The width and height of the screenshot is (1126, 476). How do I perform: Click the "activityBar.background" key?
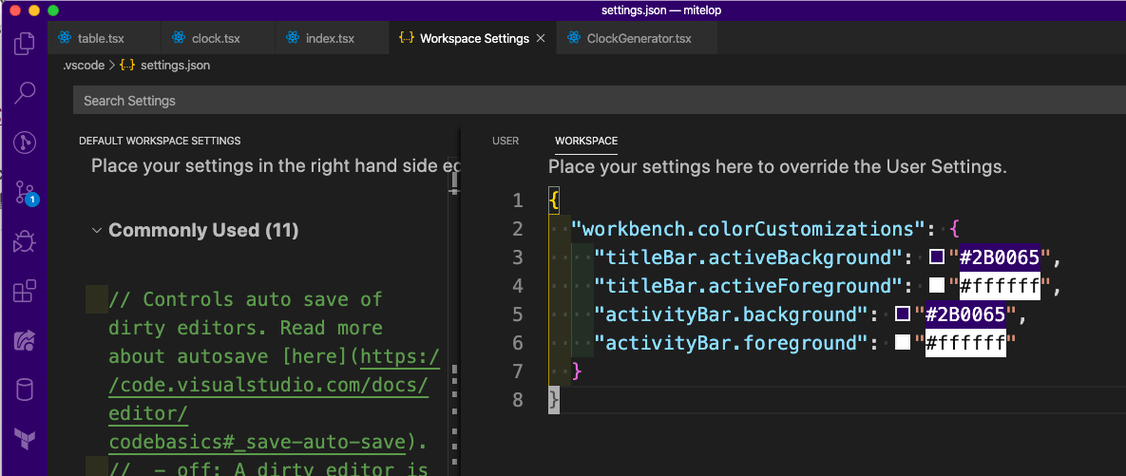pos(731,314)
